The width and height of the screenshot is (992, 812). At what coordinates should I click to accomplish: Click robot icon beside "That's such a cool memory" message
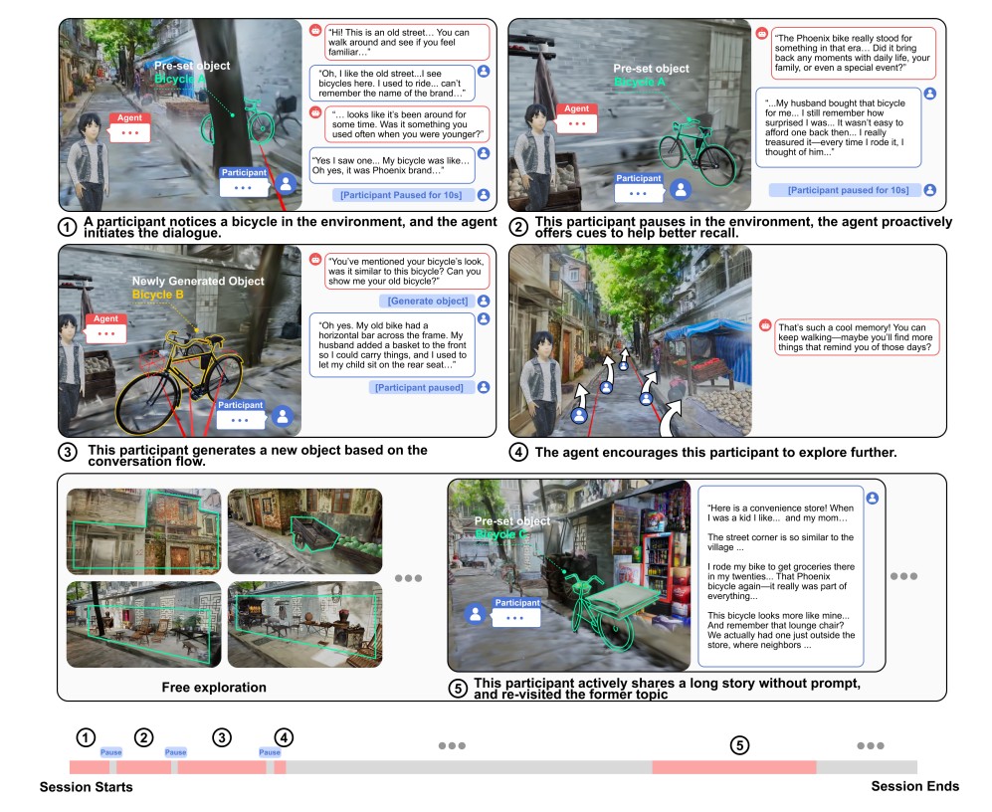[765, 325]
